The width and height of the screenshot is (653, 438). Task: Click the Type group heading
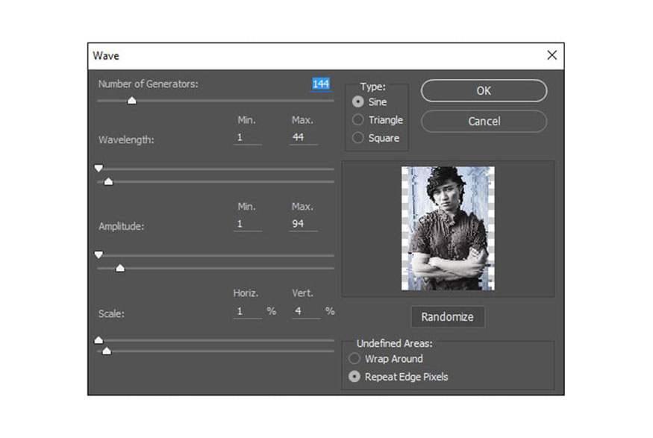[x=373, y=87]
